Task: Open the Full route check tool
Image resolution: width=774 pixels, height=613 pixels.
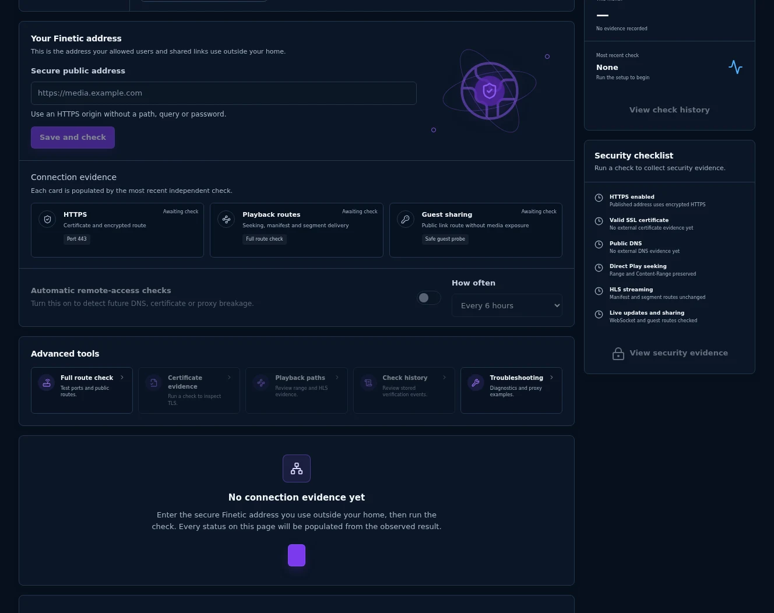Action: pos(82,390)
